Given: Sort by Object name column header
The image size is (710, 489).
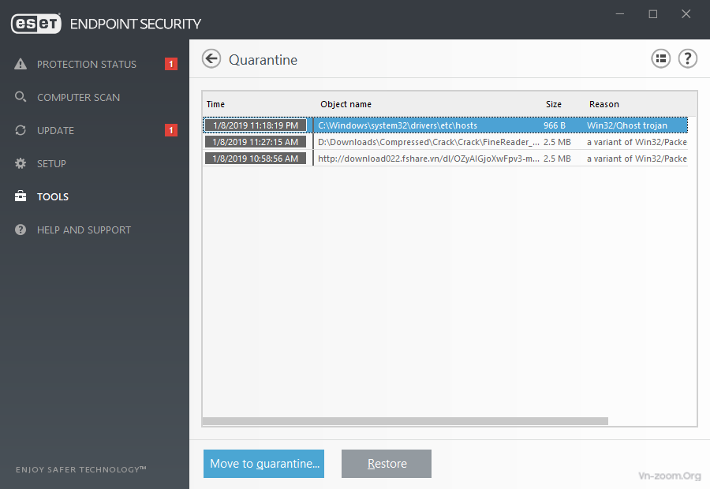Looking at the screenshot, I should tap(346, 104).
